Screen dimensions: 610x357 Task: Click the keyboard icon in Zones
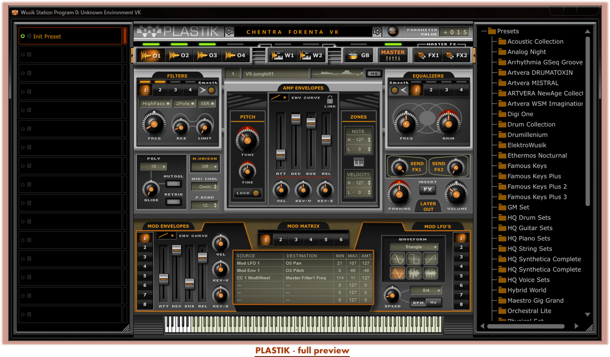[359, 162]
